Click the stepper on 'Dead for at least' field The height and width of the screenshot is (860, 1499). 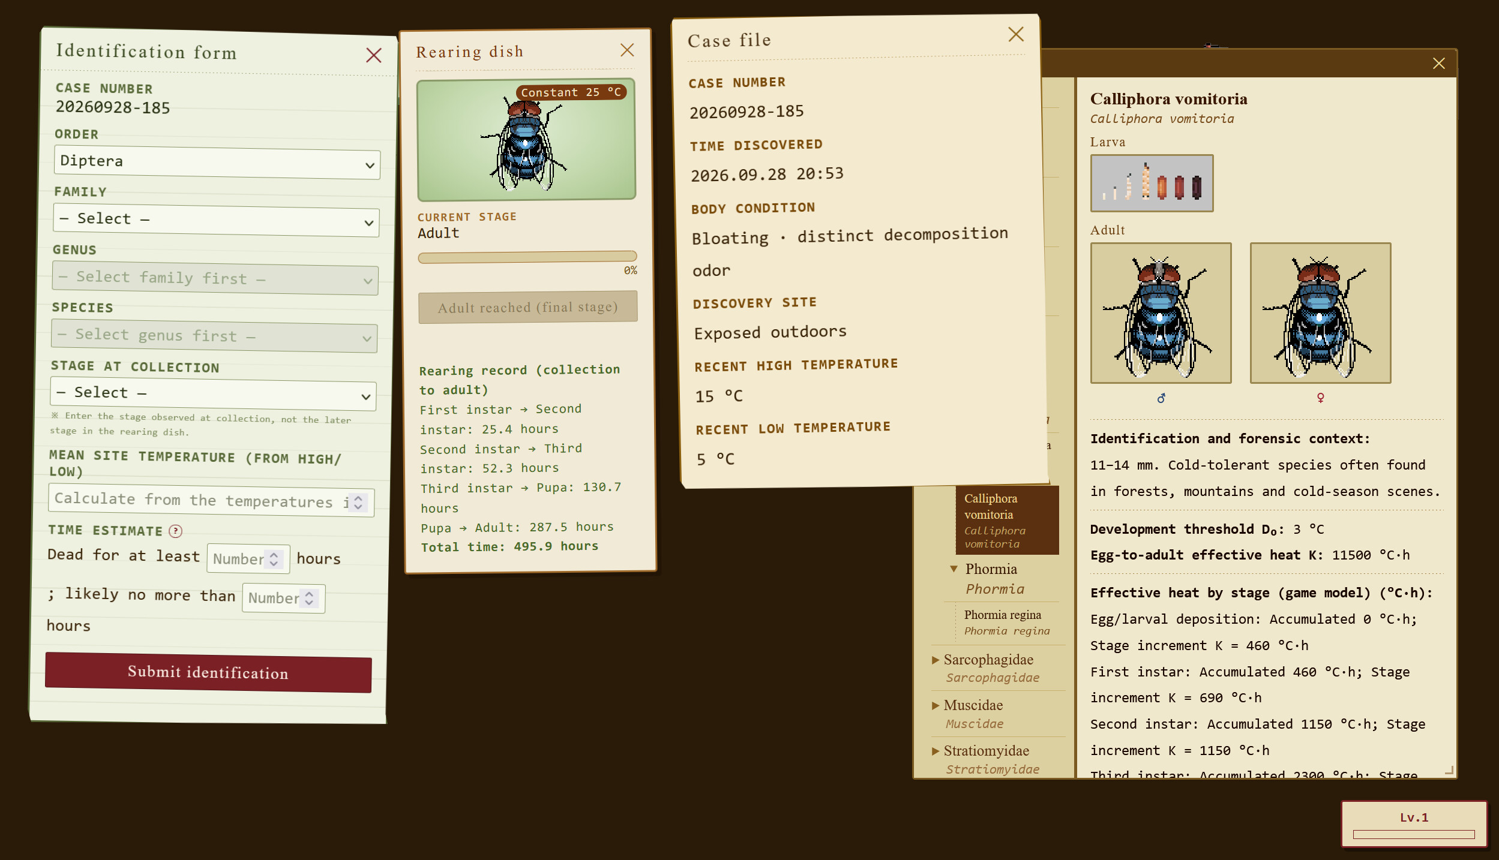point(274,559)
